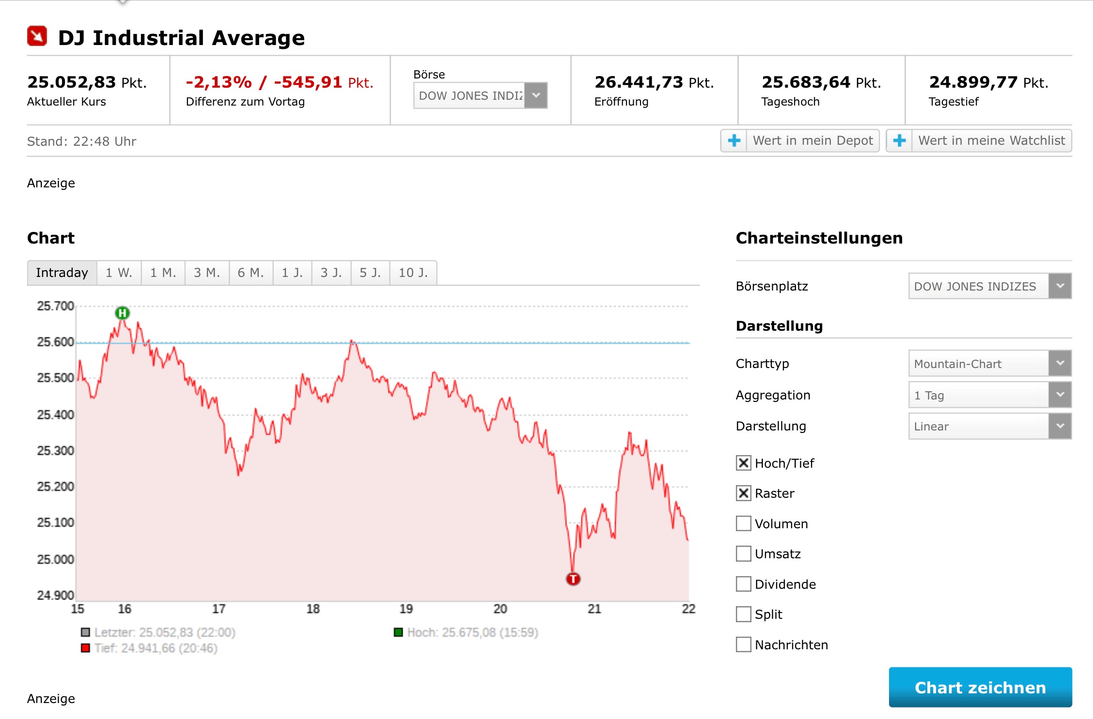Click the green Hoch legend square

pyautogui.click(x=398, y=632)
